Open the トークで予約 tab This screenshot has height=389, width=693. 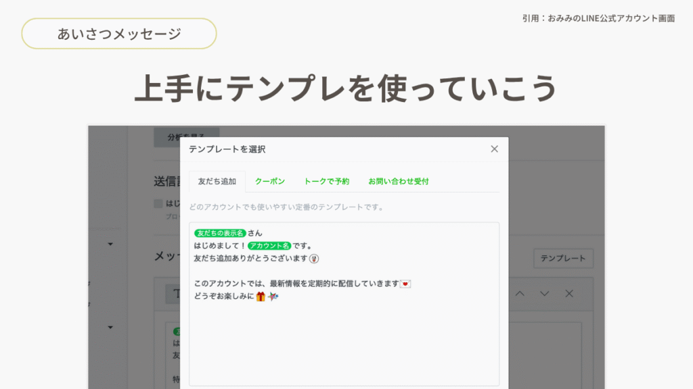[x=326, y=182]
